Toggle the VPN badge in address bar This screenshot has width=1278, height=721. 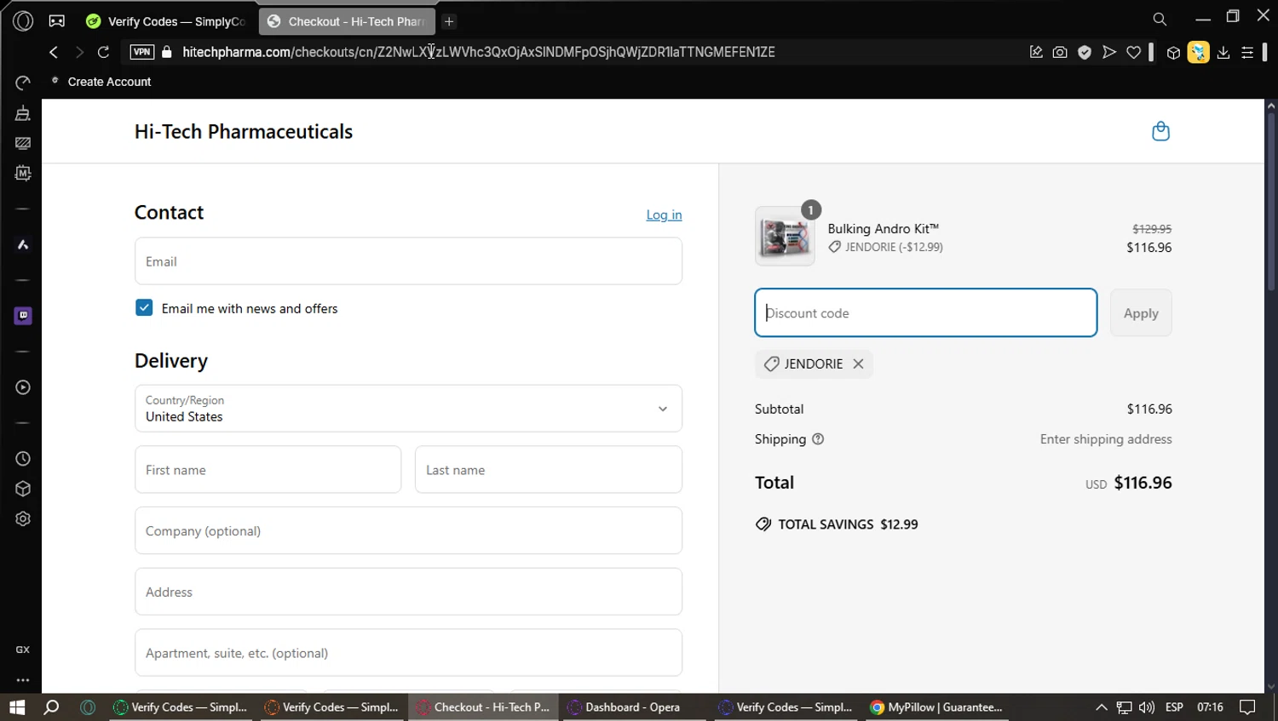click(141, 52)
